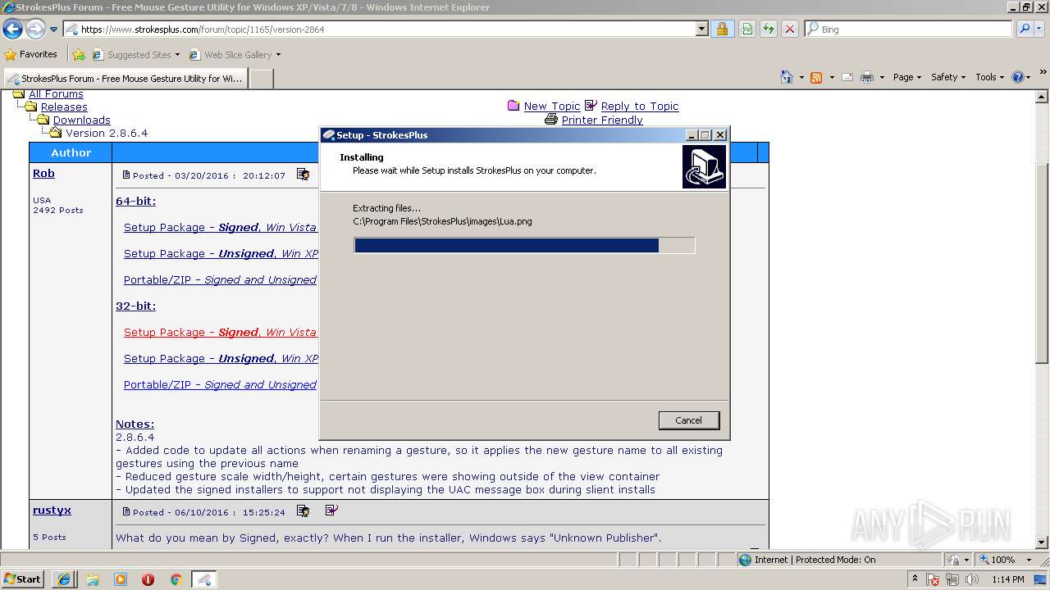
Task: Click the network tray icon
Action: click(953, 579)
